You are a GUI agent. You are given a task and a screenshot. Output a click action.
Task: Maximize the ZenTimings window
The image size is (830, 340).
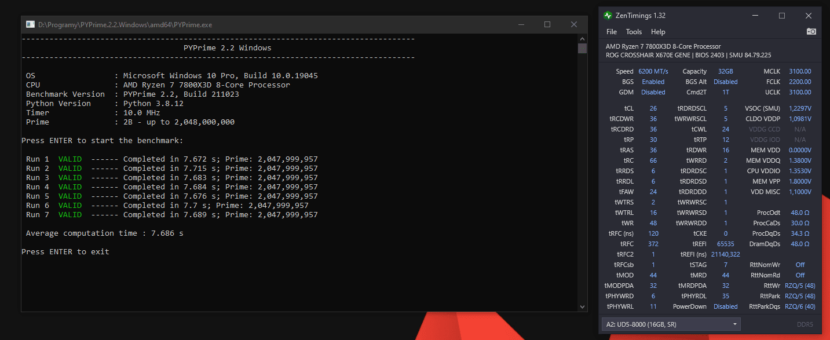(782, 16)
